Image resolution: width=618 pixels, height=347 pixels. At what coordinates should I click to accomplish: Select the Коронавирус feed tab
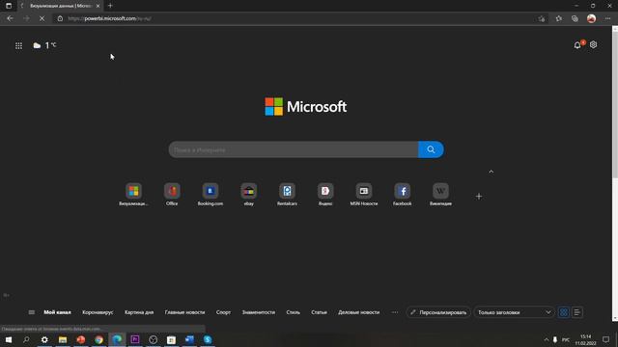(98, 312)
